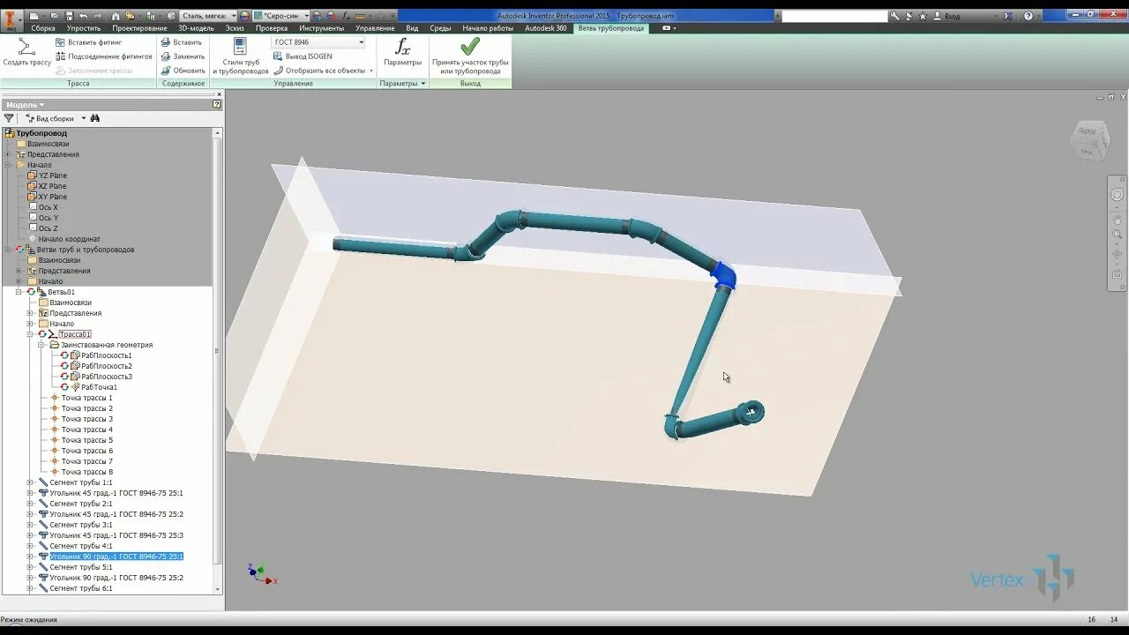Image resolution: width=1129 pixels, height=635 pixels.
Task: Click the search field in title bar
Action: (x=834, y=16)
